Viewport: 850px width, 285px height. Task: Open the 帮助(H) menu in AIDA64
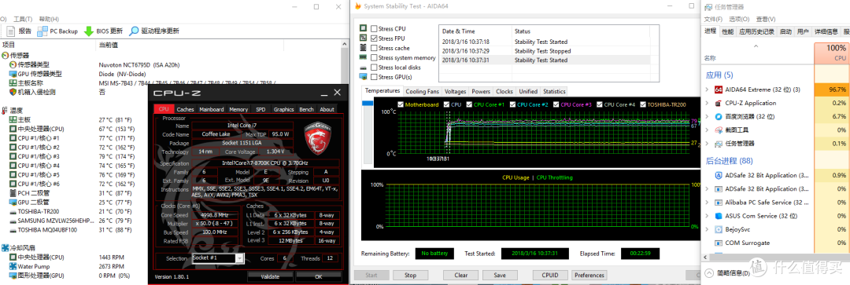pyautogui.click(x=49, y=19)
